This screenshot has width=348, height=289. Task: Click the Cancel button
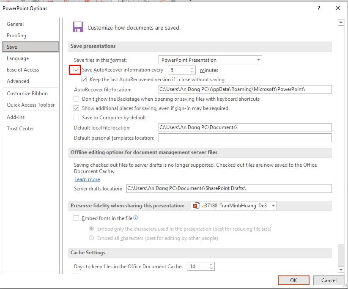[x=329, y=280]
